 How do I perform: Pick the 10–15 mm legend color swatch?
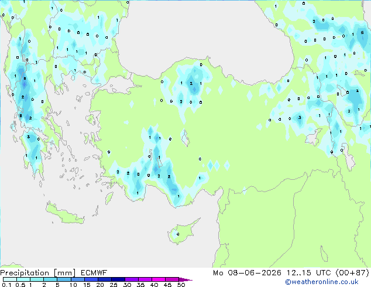pyautogui.click(x=77, y=279)
